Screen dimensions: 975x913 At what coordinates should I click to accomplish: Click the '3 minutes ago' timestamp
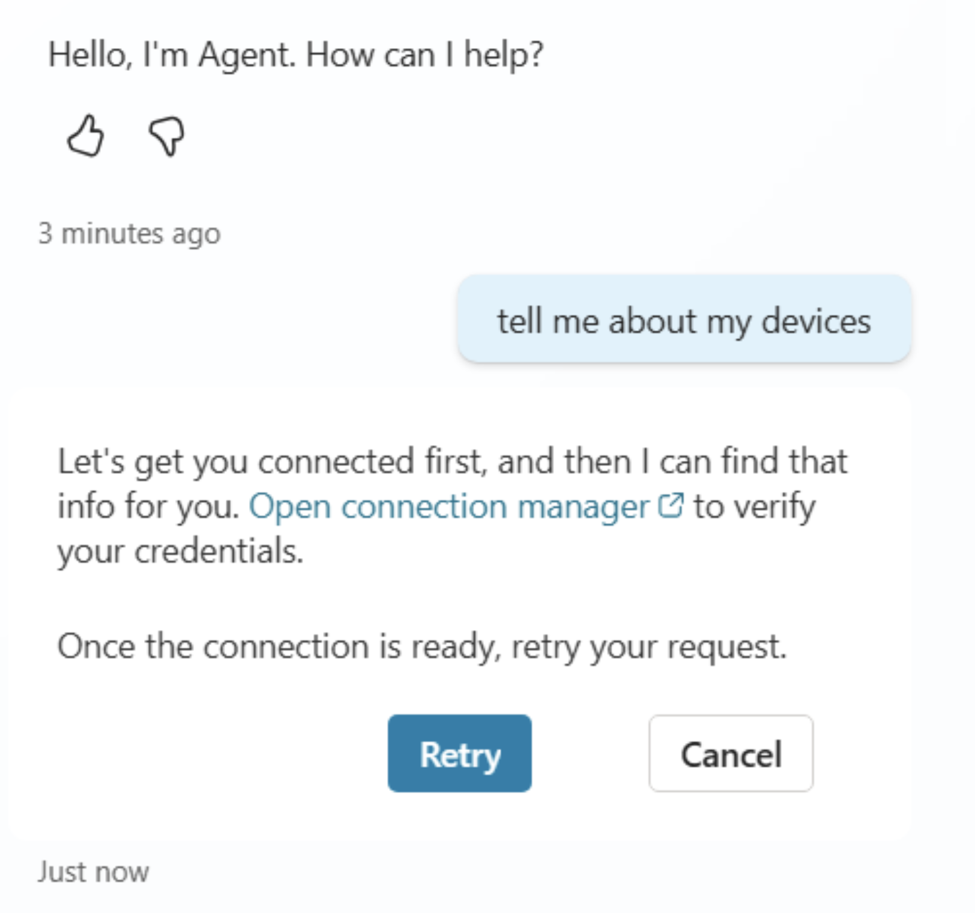click(128, 234)
